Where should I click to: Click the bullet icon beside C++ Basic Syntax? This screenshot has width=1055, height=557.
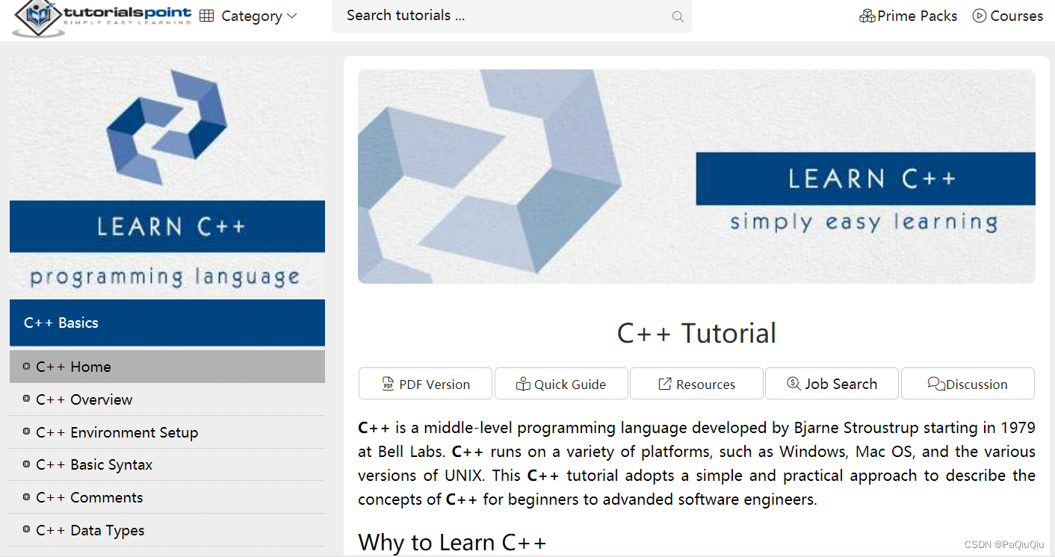(x=27, y=464)
